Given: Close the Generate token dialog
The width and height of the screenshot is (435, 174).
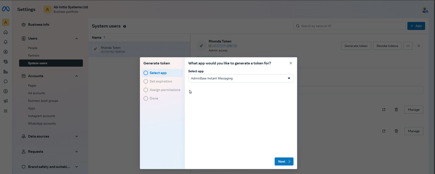Looking at the screenshot, I should point(291,63).
